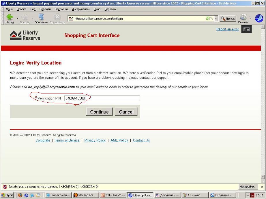
Task: Open the Файл menu
Action: (9, 9)
